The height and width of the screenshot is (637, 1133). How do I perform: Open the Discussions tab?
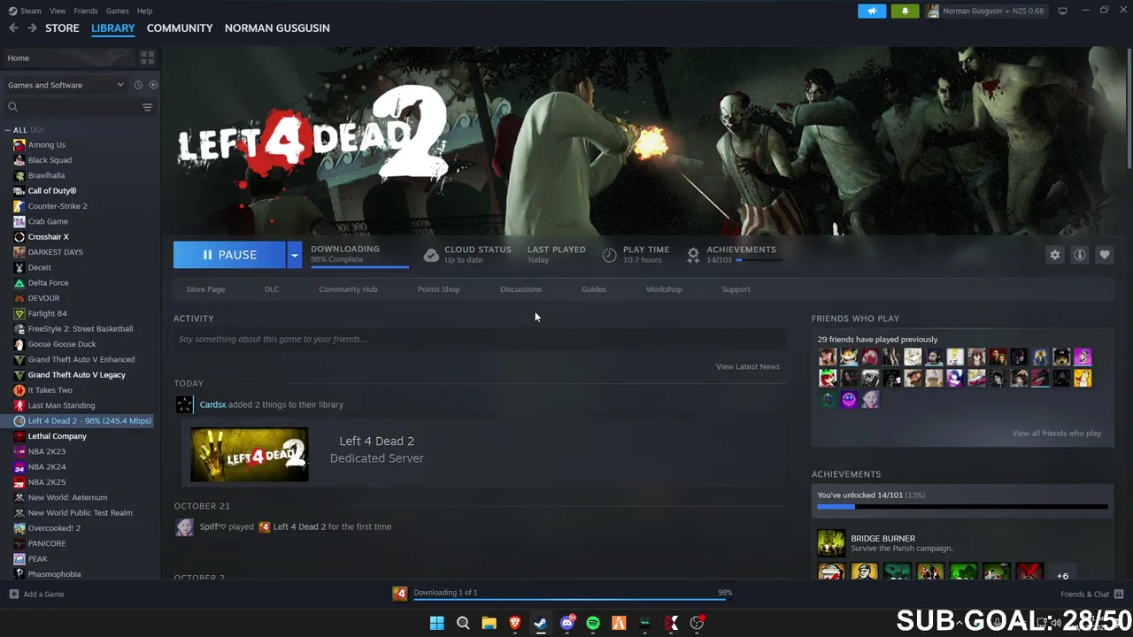click(520, 289)
